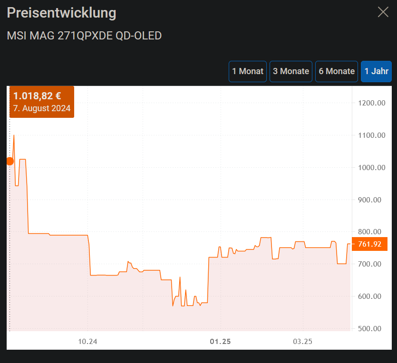Screen dimensions: 397x363
Task: Click the MSI MAG 271QPXDE QD-OLED product title
Action: coord(84,36)
